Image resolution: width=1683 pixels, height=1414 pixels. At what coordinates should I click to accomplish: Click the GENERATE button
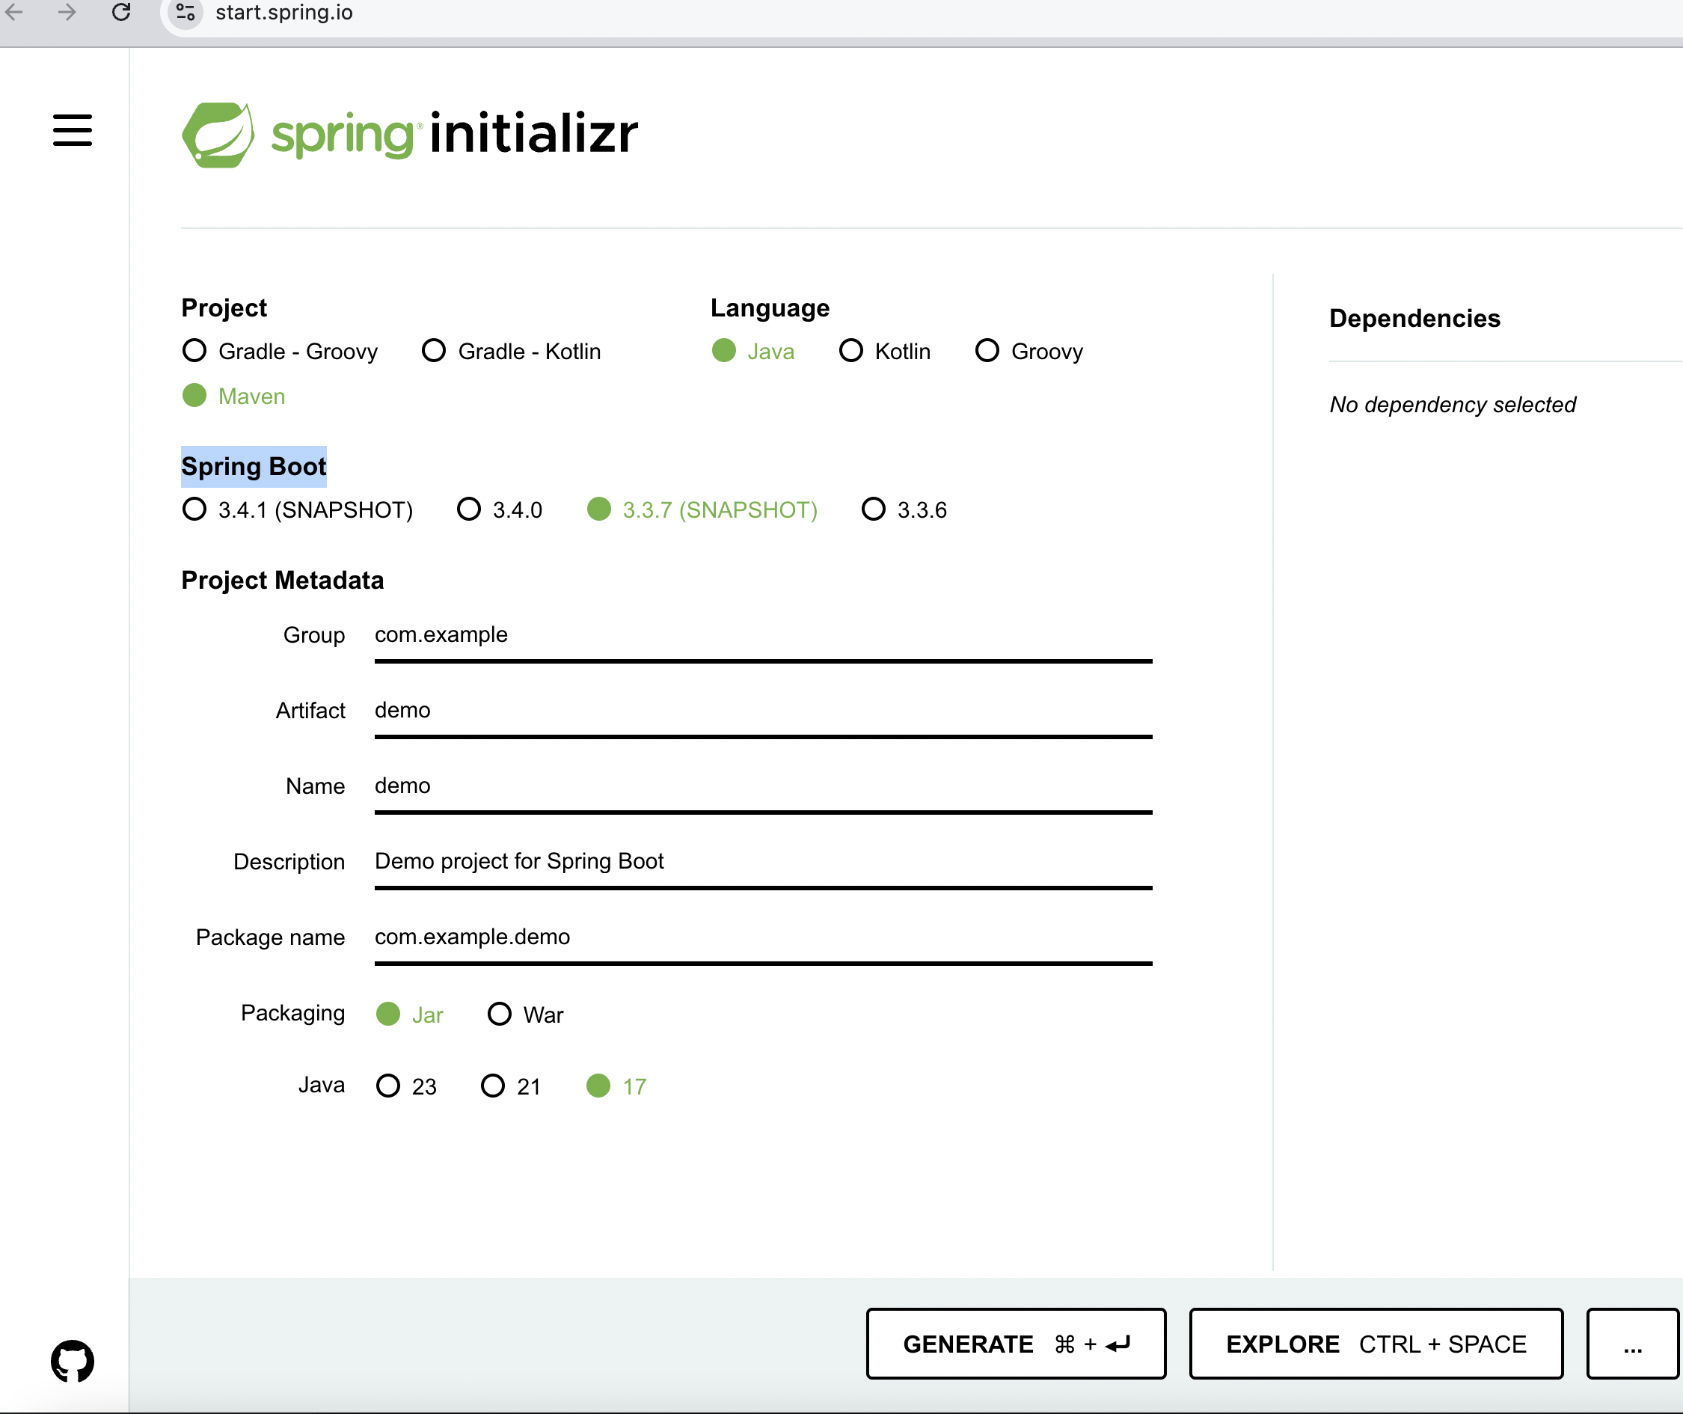coord(1017,1344)
